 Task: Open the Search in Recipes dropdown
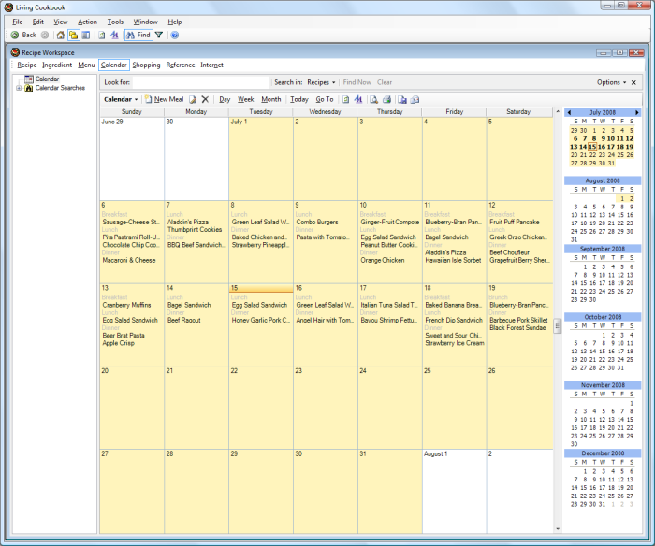(321, 82)
